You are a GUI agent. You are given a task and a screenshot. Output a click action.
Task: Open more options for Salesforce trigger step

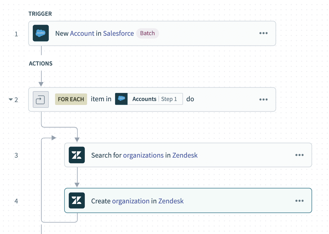(263, 33)
